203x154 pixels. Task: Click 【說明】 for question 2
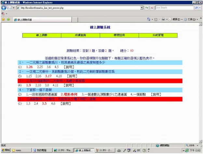click(72, 76)
